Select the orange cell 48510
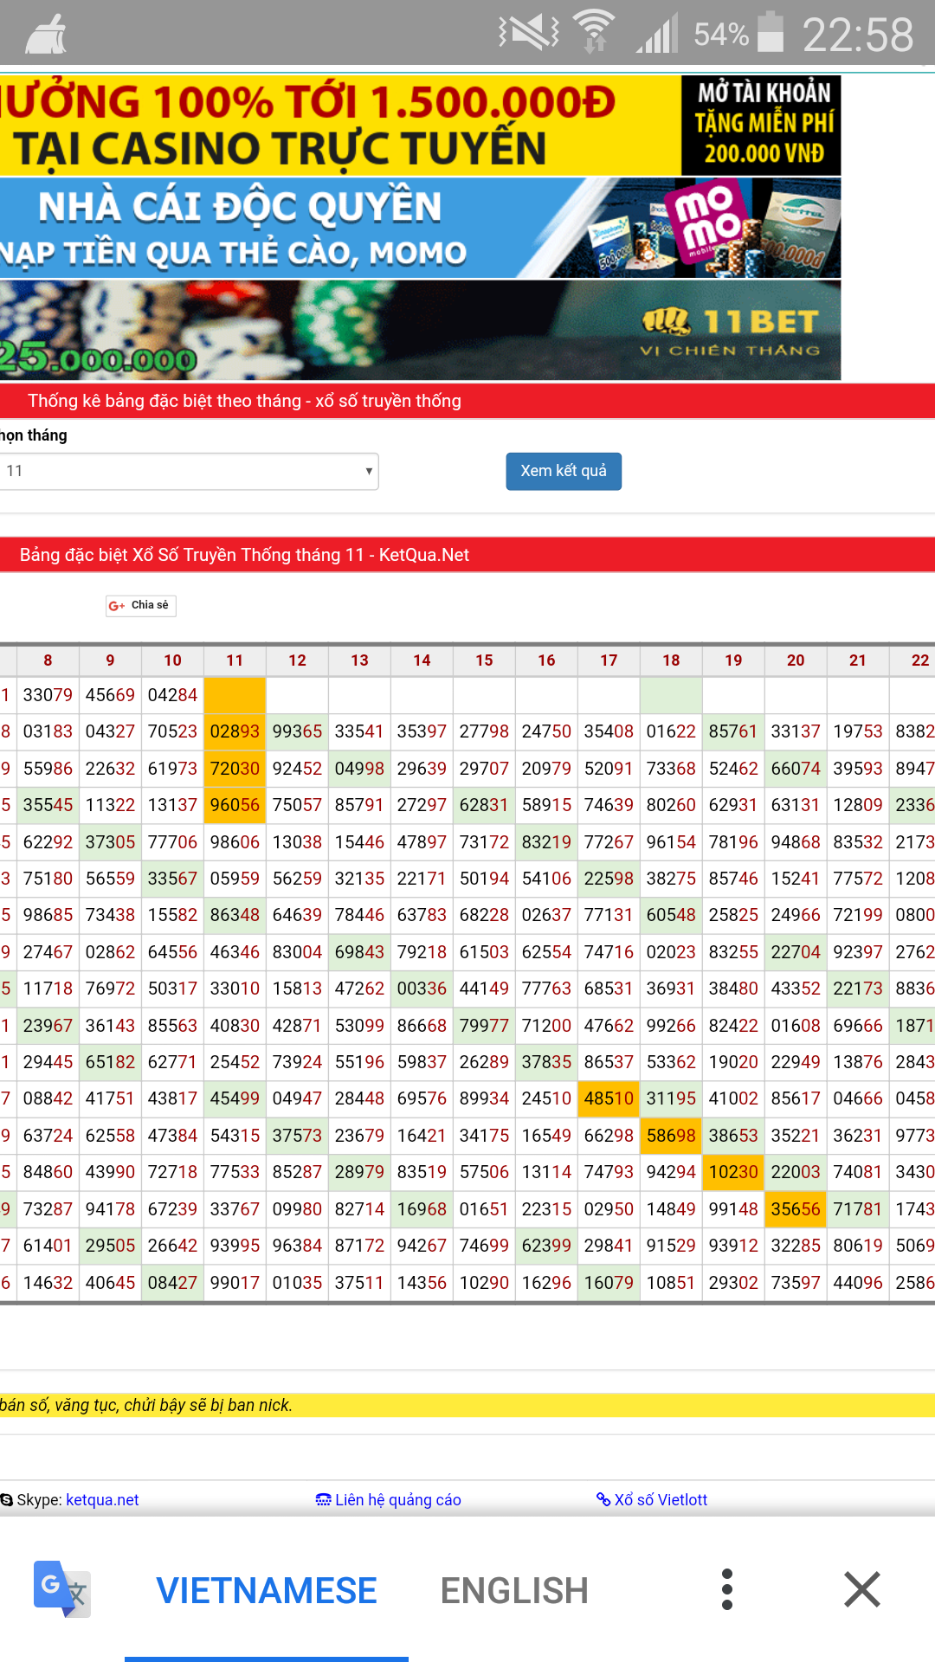This screenshot has height=1662, width=935. pyautogui.click(x=609, y=1098)
